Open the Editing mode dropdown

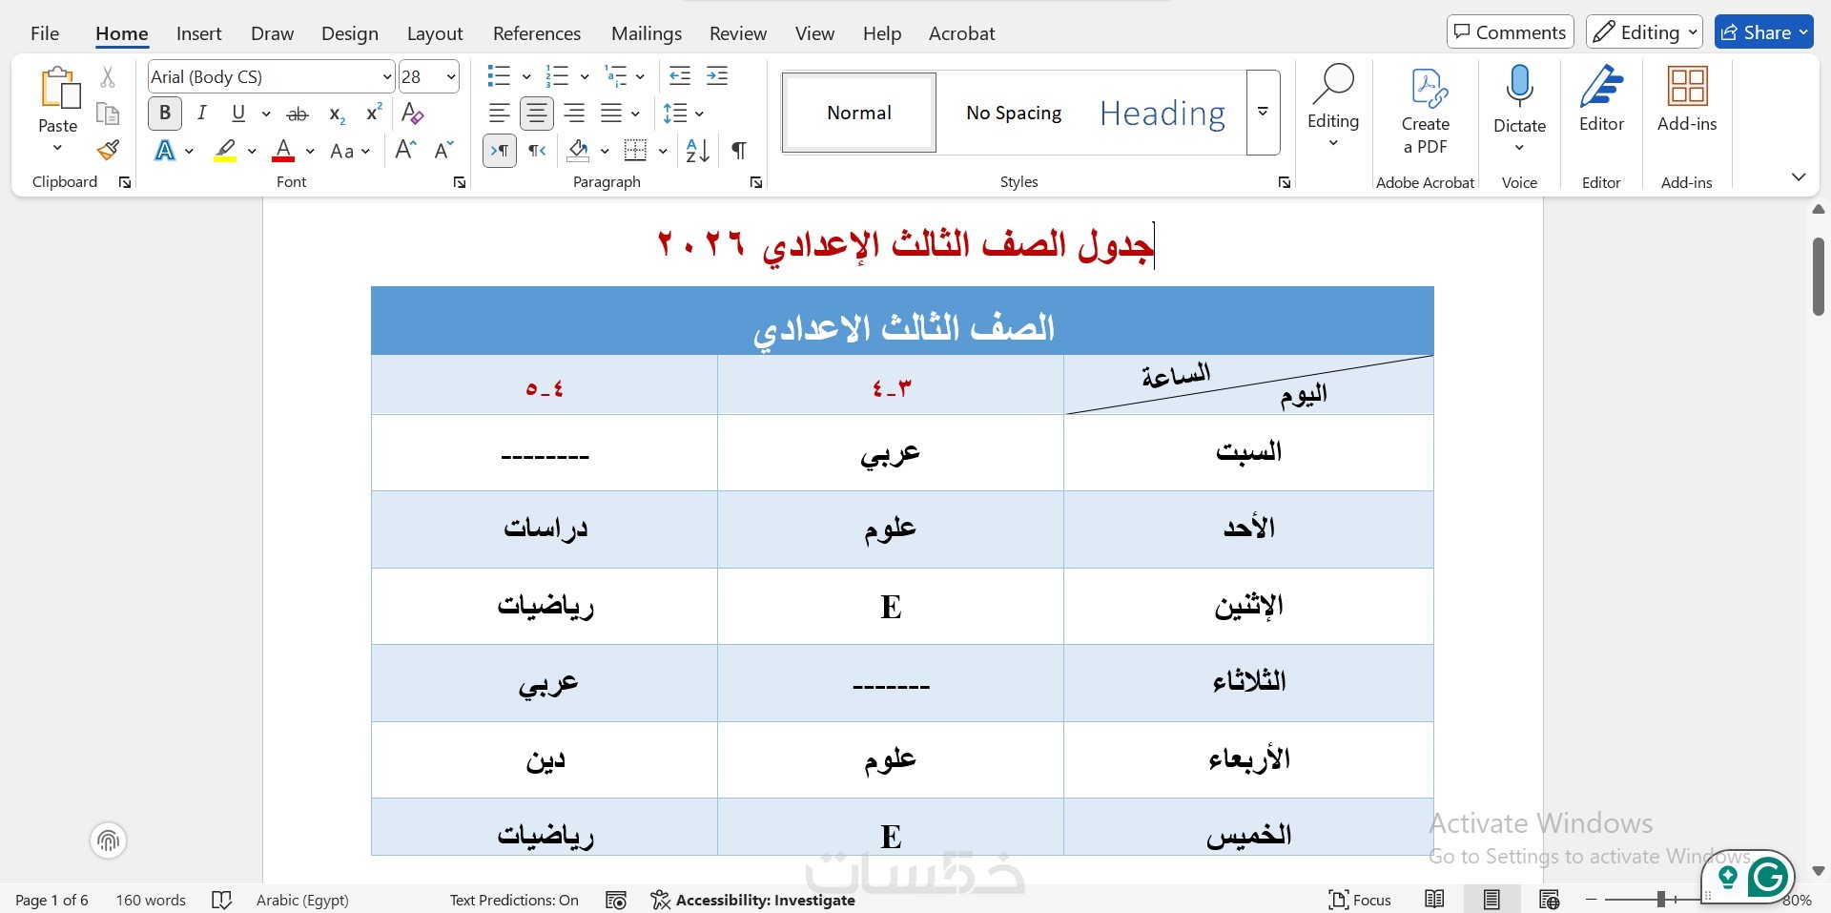tap(1643, 32)
